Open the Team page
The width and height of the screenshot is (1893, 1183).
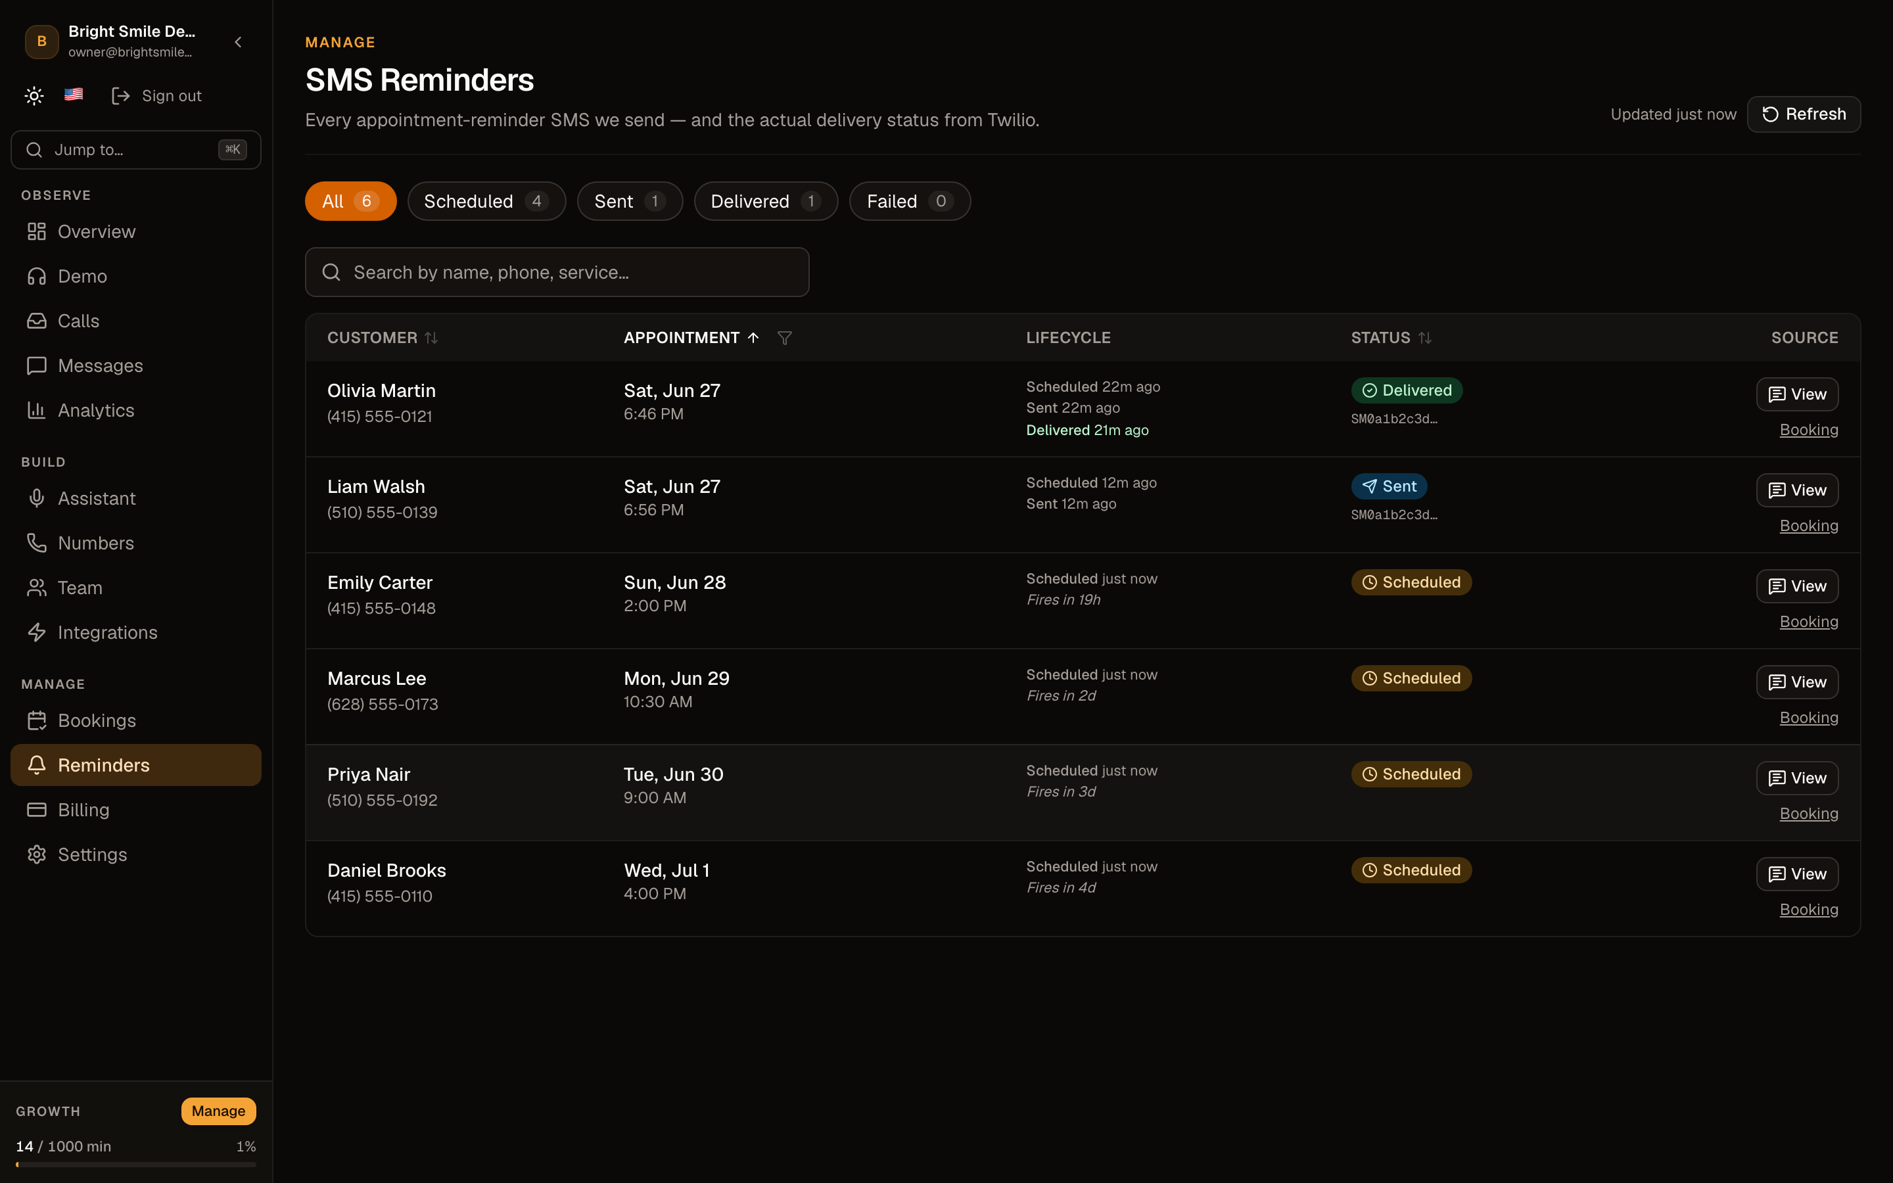click(136, 588)
